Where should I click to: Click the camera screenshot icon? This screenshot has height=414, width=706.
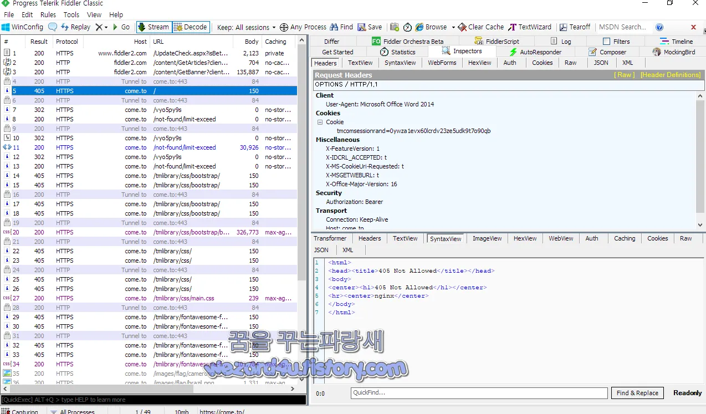(395, 27)
